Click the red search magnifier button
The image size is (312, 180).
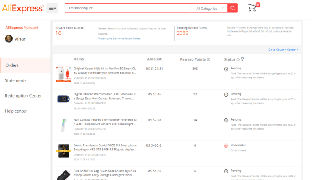click(233, 8)
